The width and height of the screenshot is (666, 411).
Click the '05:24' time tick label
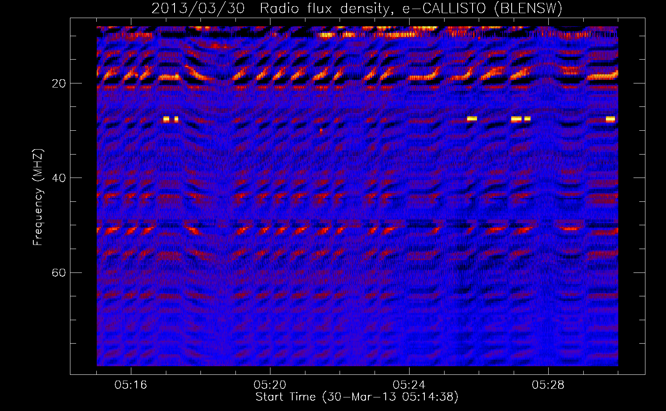409,385
